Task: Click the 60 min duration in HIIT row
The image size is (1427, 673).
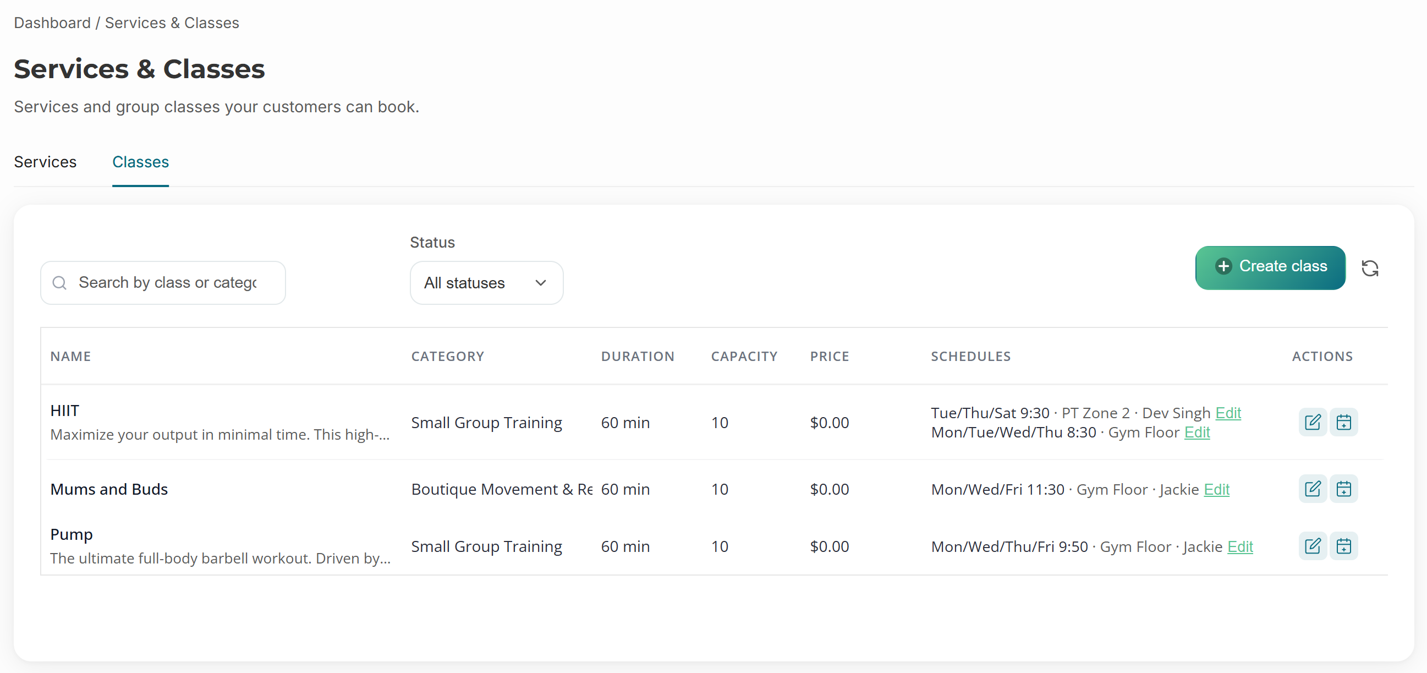Action: pos(625,423)
